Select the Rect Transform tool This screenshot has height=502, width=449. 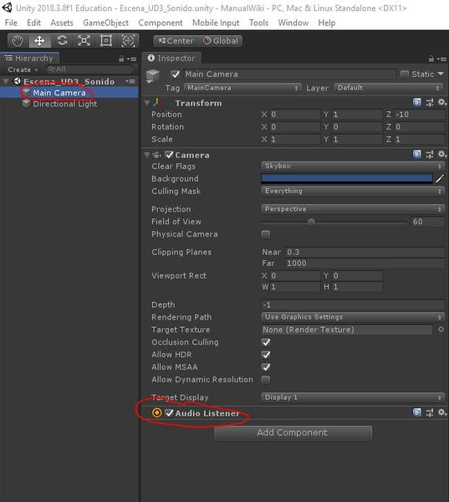pyautogui.click(x=106, y=41)
